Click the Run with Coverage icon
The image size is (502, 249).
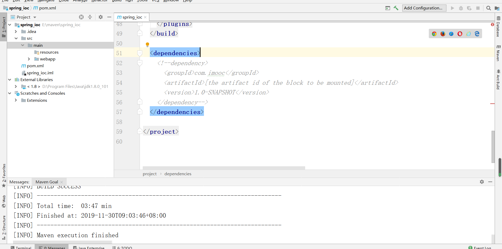(469, 8)
